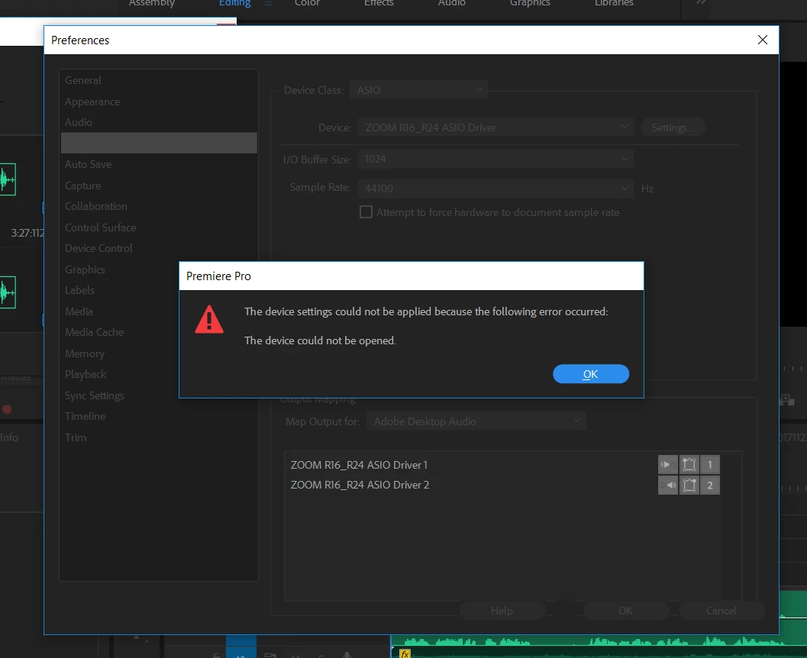
Task: Open Capture preferences category
Action: tap(82, 185)
